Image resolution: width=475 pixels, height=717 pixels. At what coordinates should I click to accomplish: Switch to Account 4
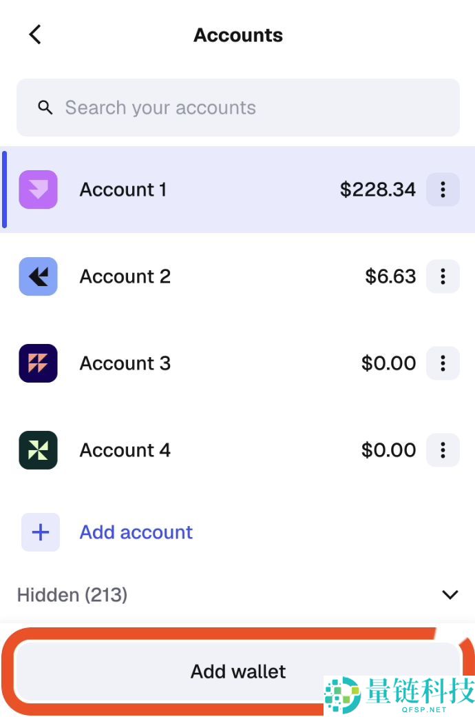[207, 450]
